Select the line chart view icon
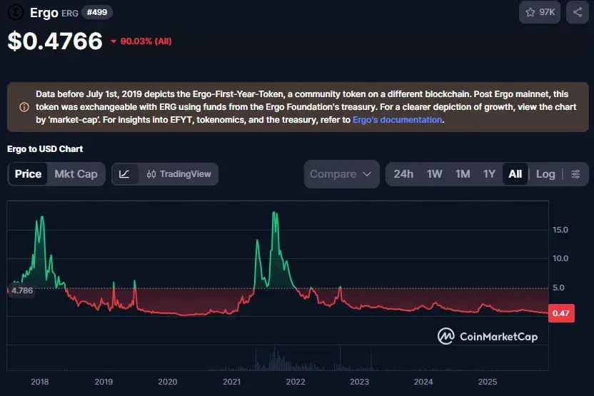This screenshot has width=594, height=396. (124, 174)
